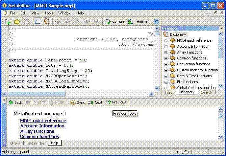Viewport: 226px width, 156px height.
Task: Open Account Information help link
Action: [42, 126]
